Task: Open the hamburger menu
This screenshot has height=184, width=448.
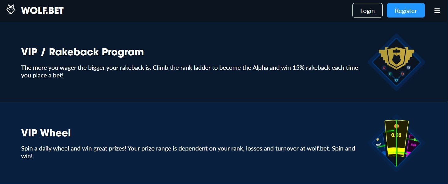Action: [x=437, y=10]
